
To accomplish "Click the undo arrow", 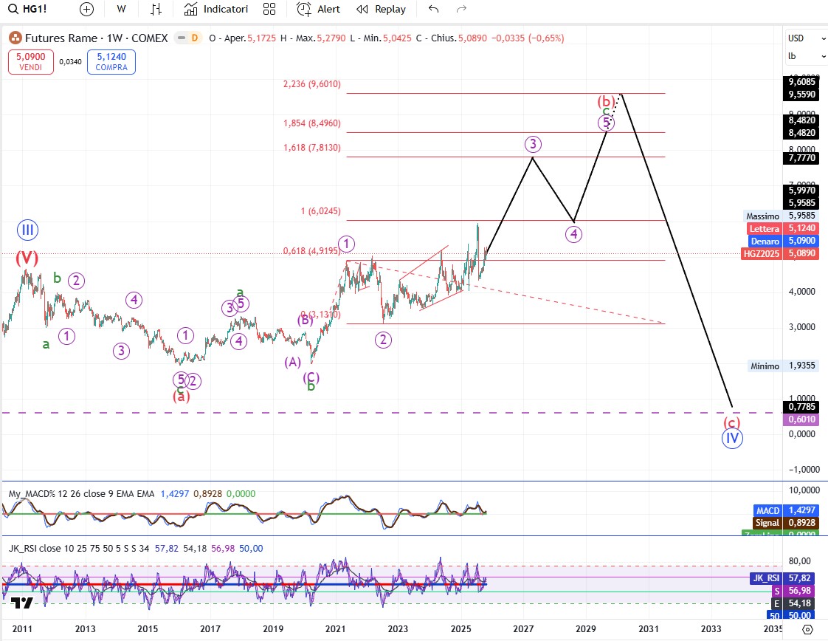I will (433, 9).
